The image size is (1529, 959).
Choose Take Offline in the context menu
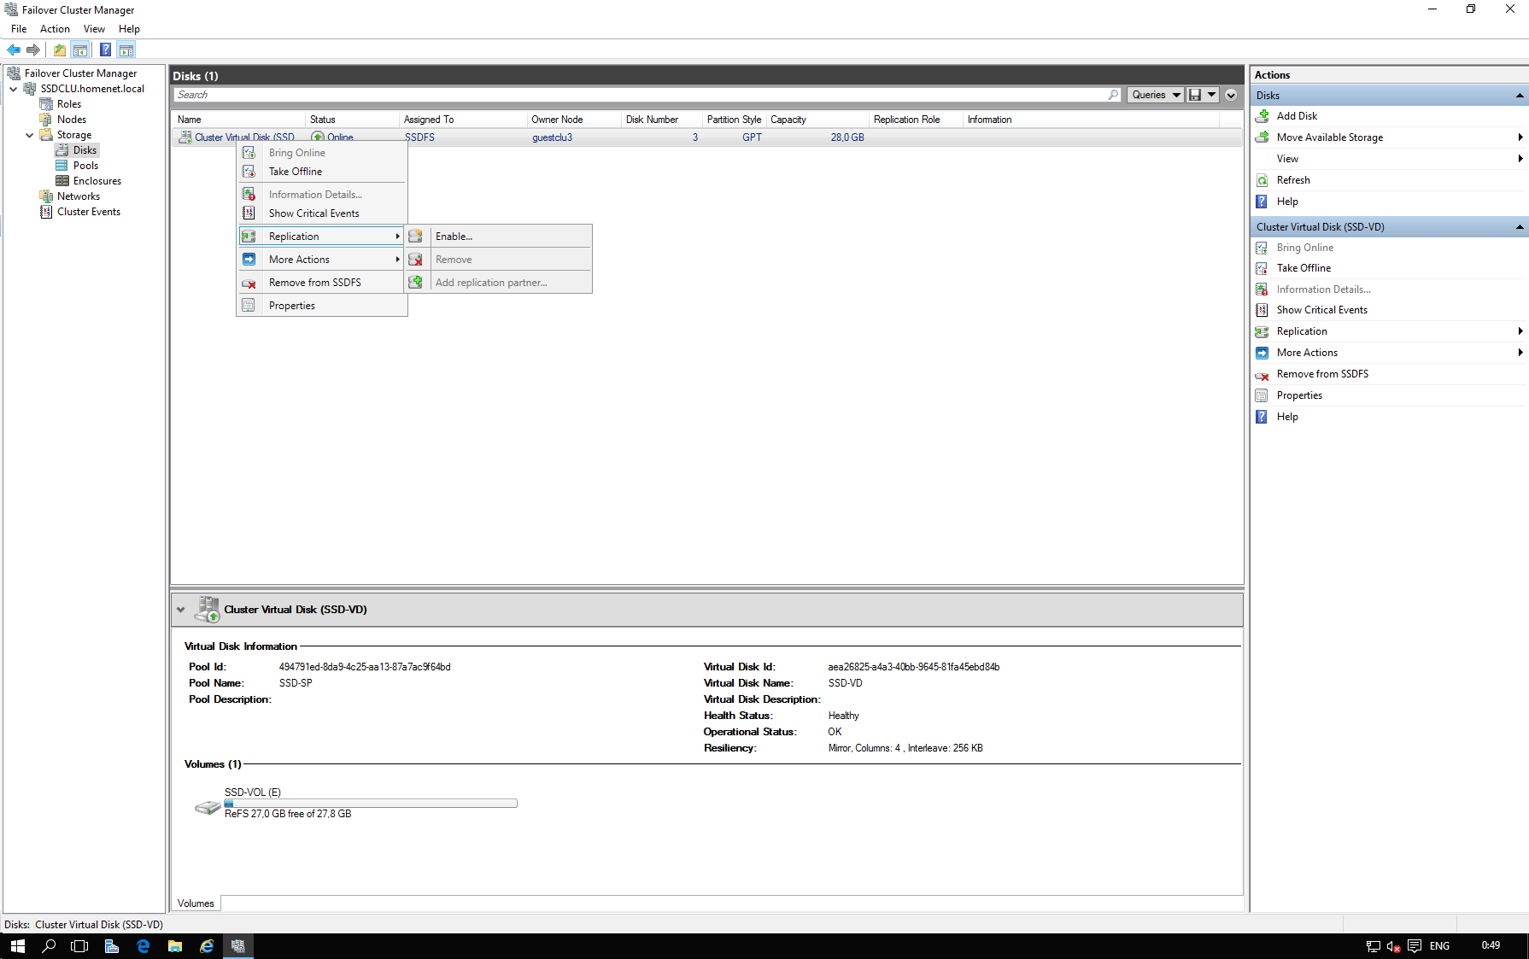(x=296, y=172)
